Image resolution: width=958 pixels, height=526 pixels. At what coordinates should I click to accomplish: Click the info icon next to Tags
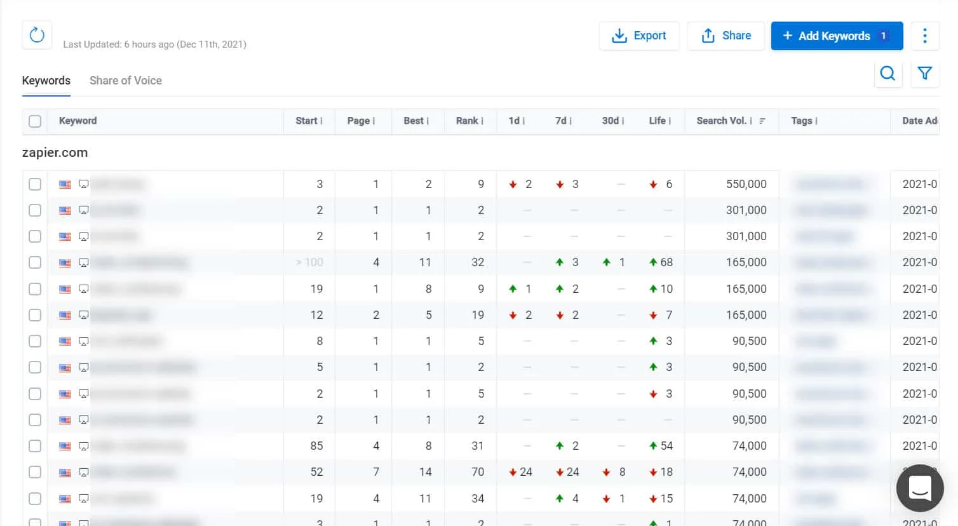coord(816,121)
